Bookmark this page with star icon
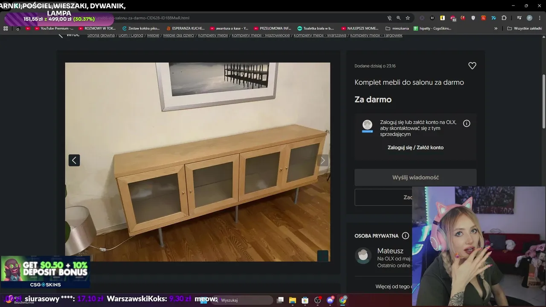 tap(408, 18)
